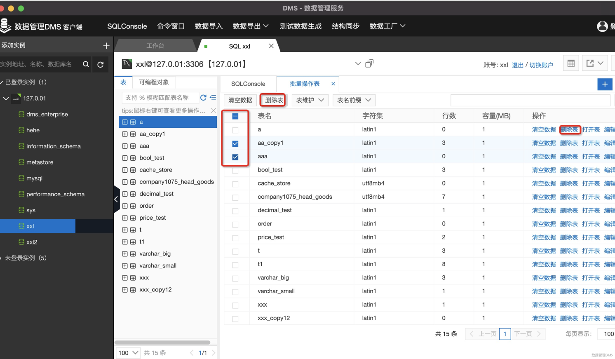Click the MySQL logo of instance 127.0.01

click(x=16, y=98)
